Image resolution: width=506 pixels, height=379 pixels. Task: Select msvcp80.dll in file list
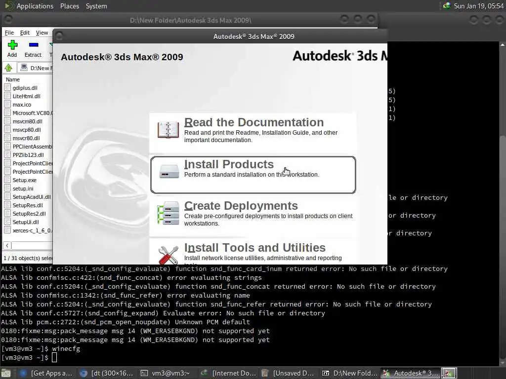[27, 130]
